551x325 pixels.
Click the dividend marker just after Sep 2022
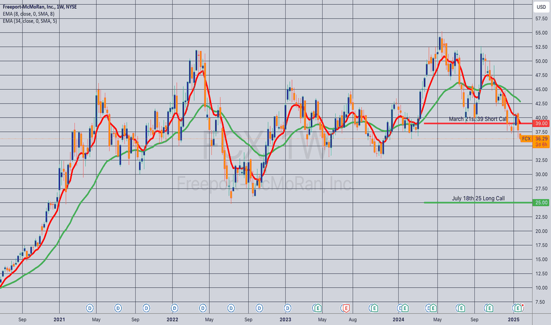[x=260, y=308]
